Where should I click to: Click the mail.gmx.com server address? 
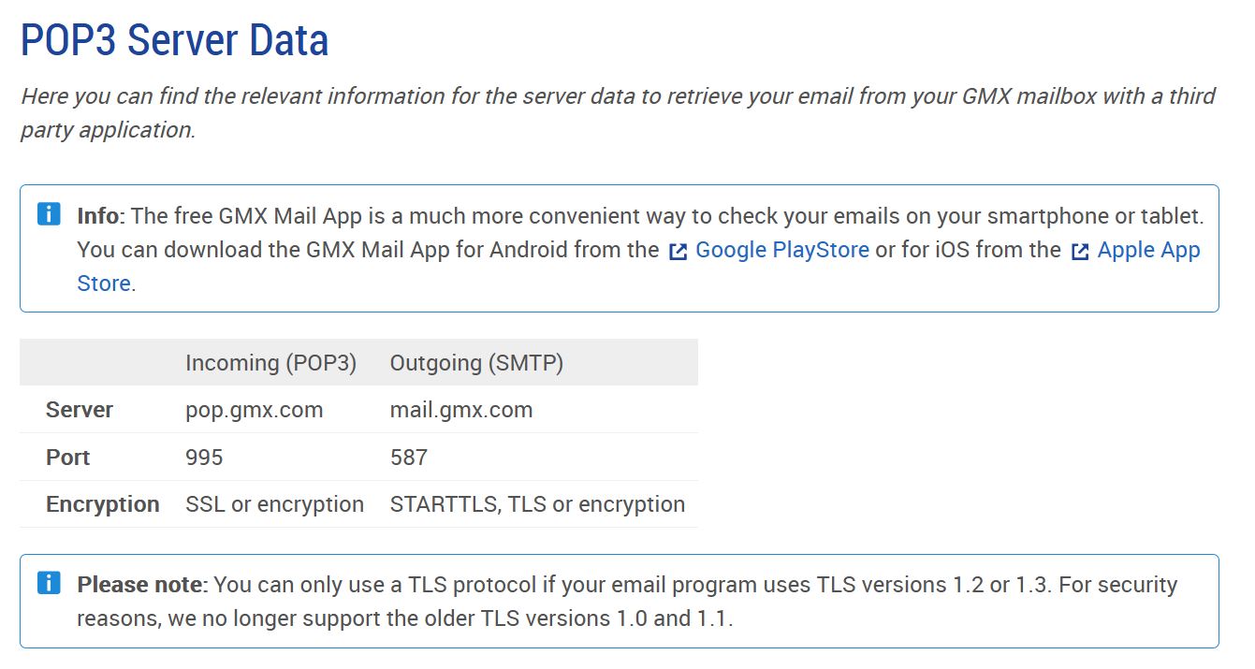pos(460,410)
